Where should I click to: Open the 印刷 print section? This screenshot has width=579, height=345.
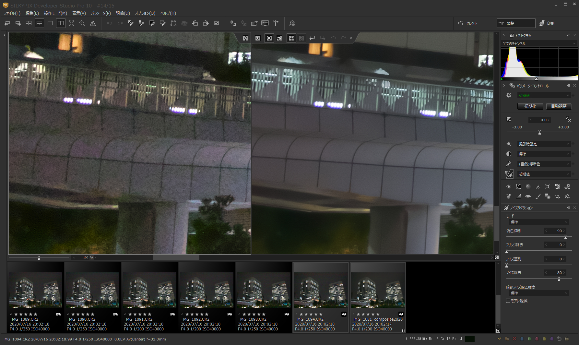point(547,23)
